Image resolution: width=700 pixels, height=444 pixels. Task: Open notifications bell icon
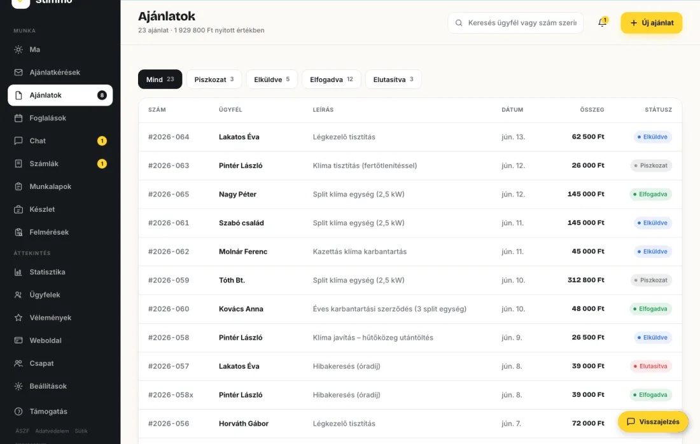pyautogui.click(x=602, y=22)
